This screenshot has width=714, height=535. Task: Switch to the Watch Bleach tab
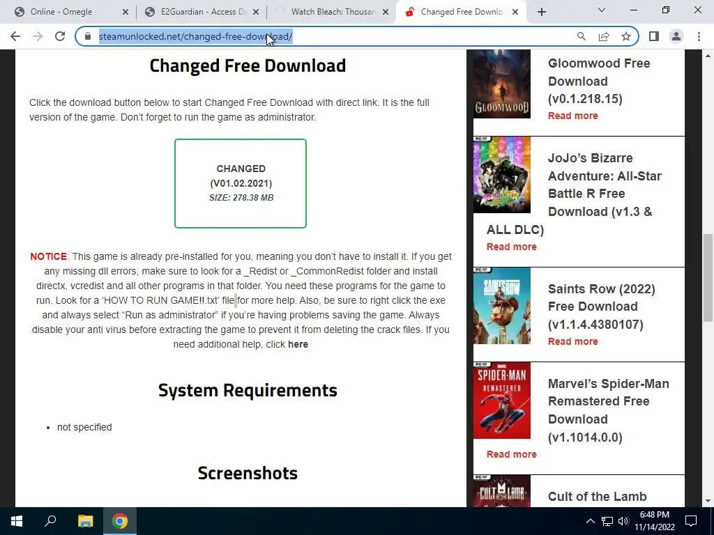pyautogui.click(x=333, y=12)
